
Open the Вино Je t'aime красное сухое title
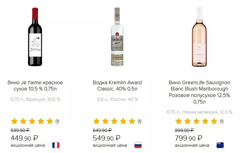click(x=35, y=86)
